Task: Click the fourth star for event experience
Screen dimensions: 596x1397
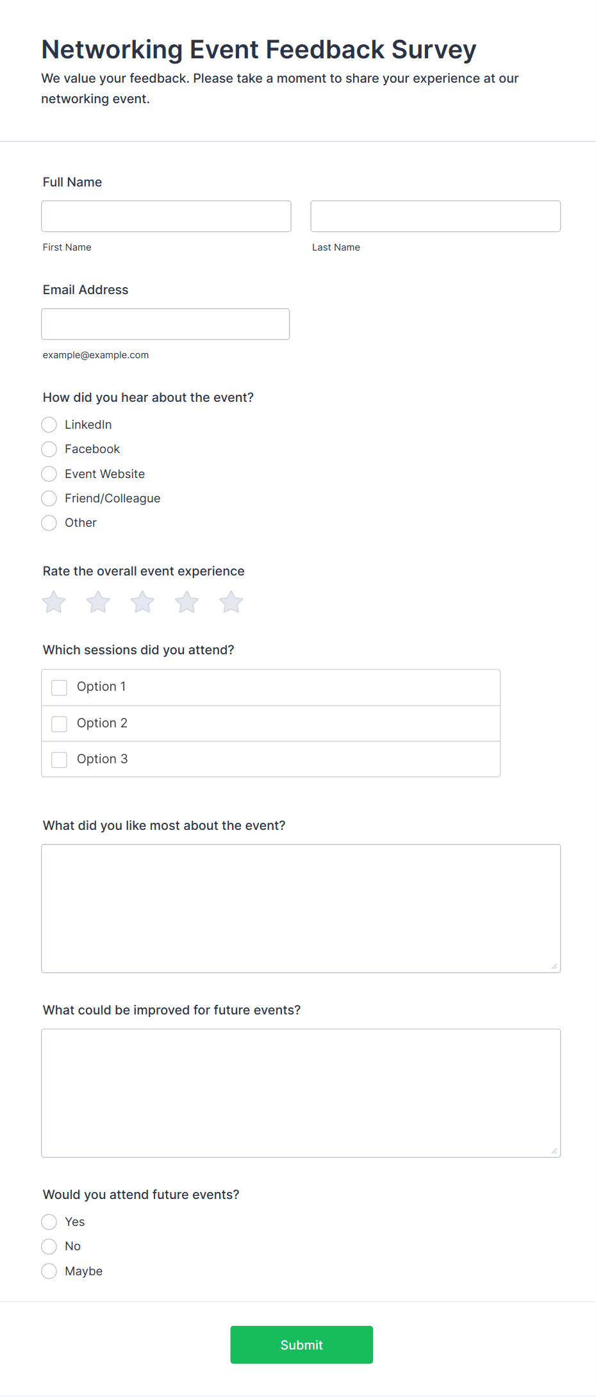Action: tap(186, 602)
